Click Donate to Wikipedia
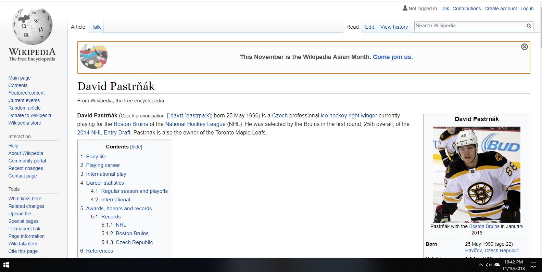 pyautogui.click(x=30, y=115)
